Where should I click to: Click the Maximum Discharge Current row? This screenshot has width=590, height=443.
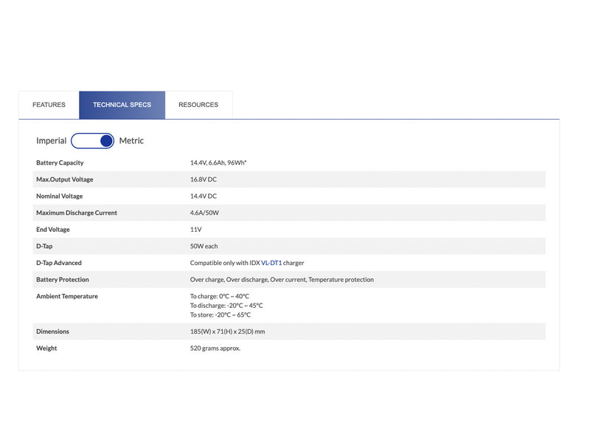[x=289, y=213]
